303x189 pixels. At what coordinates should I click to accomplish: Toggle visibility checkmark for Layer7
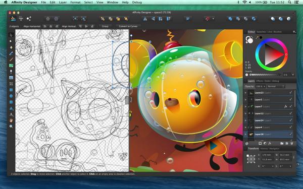pyautogui.click(x=291, y=106)
